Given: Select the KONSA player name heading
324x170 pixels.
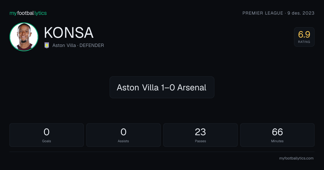Looking at the screenshot, I should coord(69,33).
